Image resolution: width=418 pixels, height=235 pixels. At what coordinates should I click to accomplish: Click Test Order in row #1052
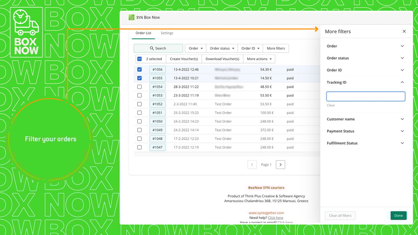click(223, 104)
